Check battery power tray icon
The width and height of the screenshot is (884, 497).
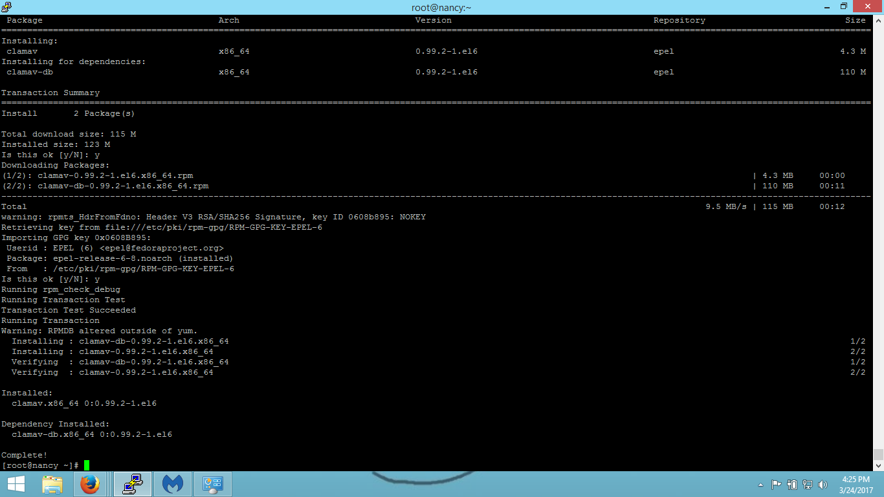coord(793,484)
